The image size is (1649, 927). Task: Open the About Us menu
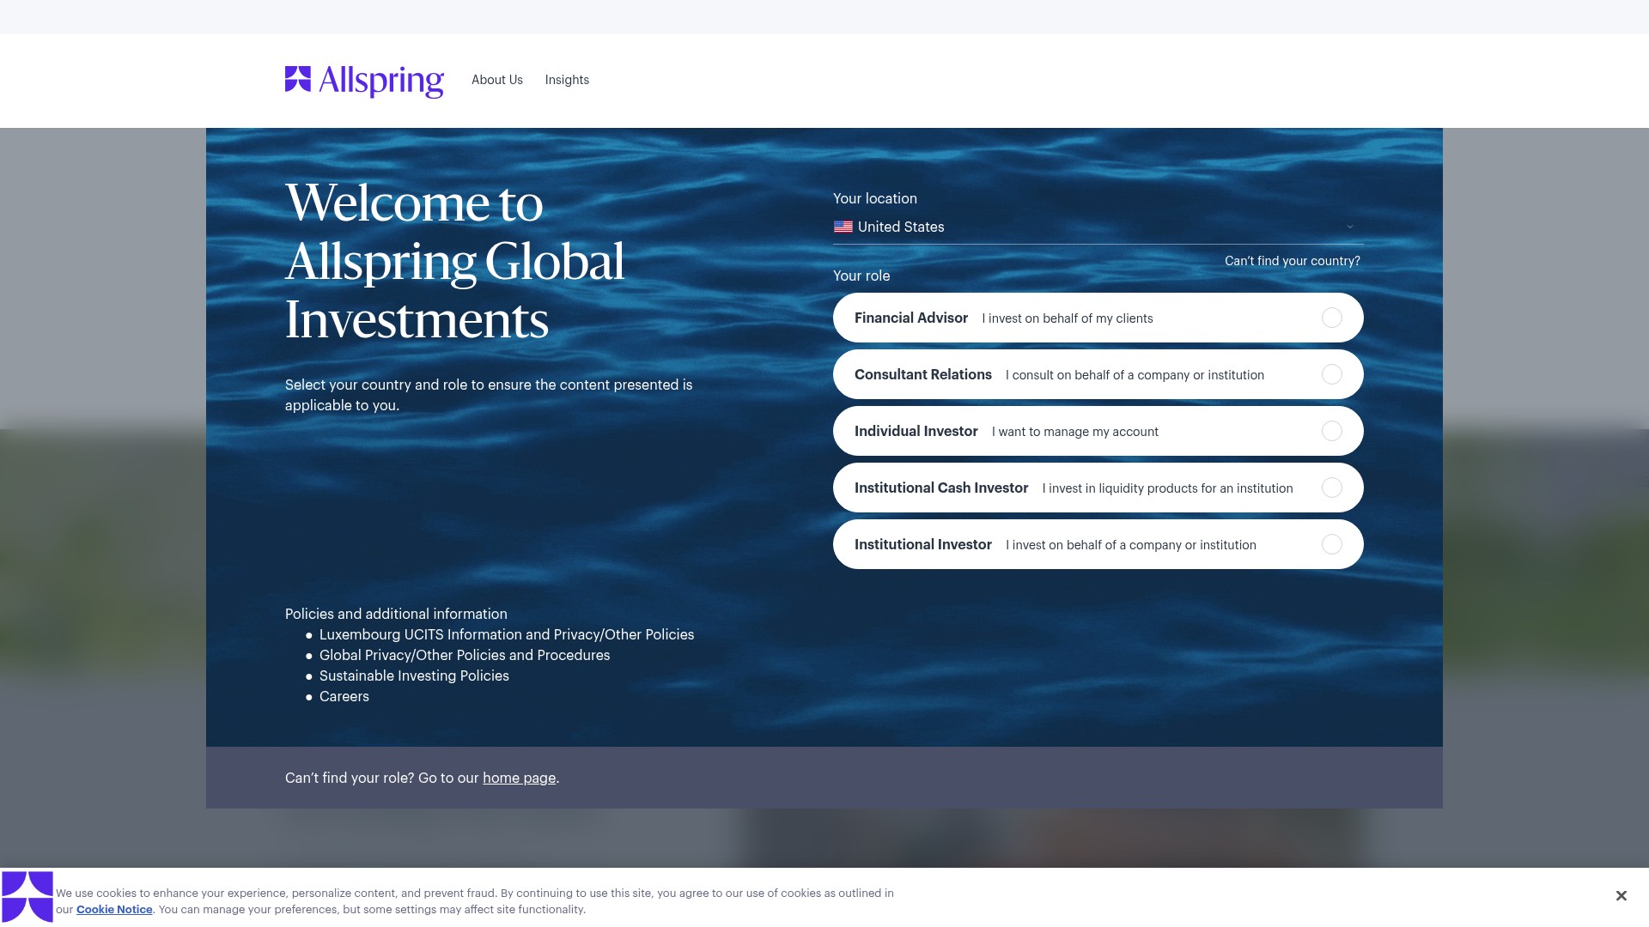tap(497, 80)
